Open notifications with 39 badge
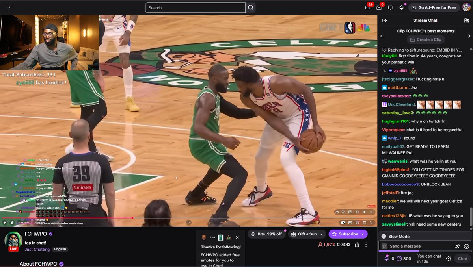 (x=368, y=7)
